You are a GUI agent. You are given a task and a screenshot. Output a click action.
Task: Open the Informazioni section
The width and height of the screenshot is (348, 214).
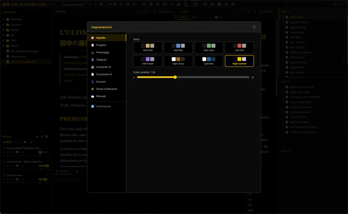[103, 106]
